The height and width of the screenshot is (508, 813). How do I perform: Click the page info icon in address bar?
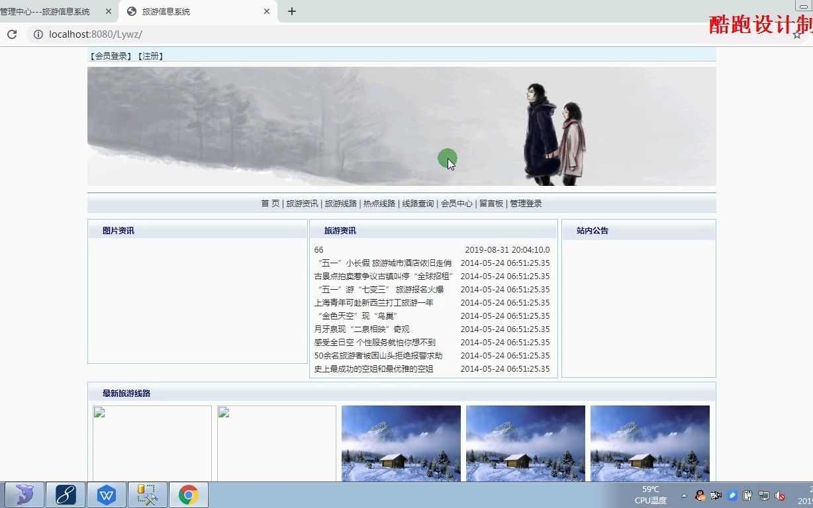point(38,34)
